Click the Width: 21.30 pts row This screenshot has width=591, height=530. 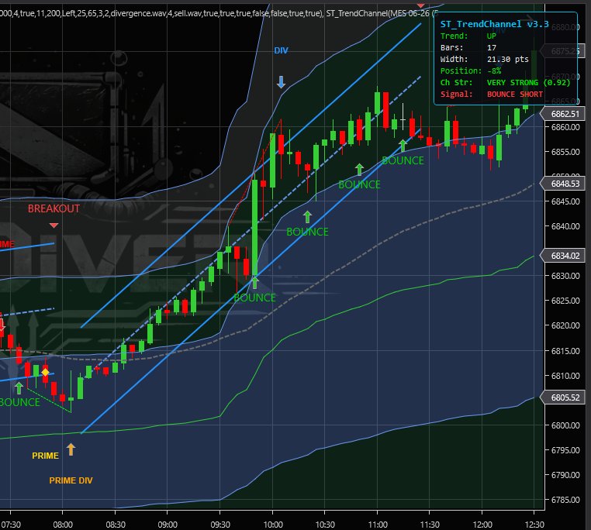coord(484,60)
